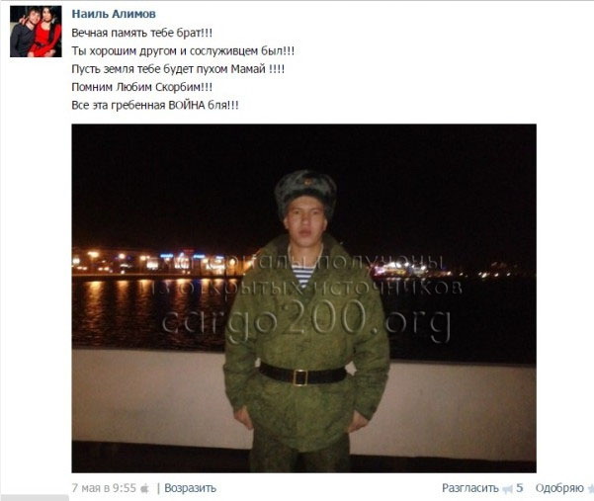
Task: Click the share count number 5
Action: coord(519,488)
